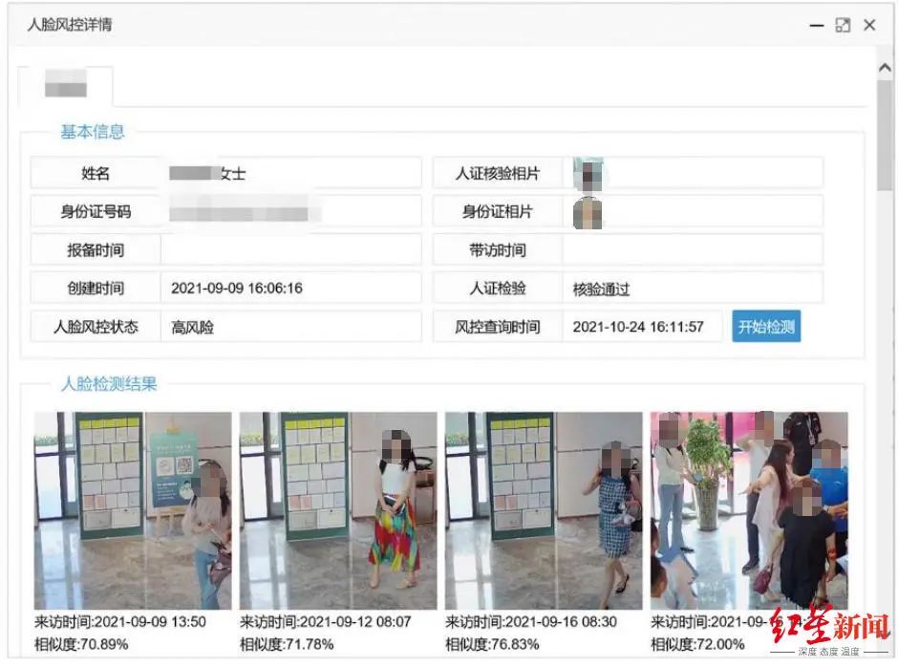Screen dimensions: 898x667
Task: Click the 风控查询时间 value 2021-10-24 16:11:57
Action: click(x=638, y=327)
